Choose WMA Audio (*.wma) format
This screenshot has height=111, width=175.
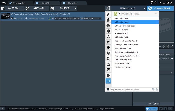pyautogui.click(x=135, y=67)
